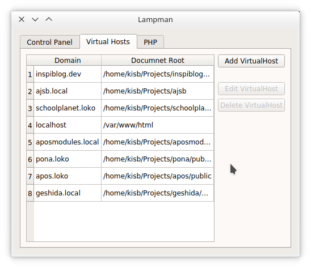Viewport: 311px width, 268px height.
Task: Click the /var/www/html root cell
Action: point(157,125)
